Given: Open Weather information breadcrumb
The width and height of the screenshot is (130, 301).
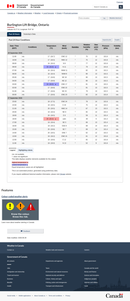Looking at the screenshot, I should click(25, 13).
